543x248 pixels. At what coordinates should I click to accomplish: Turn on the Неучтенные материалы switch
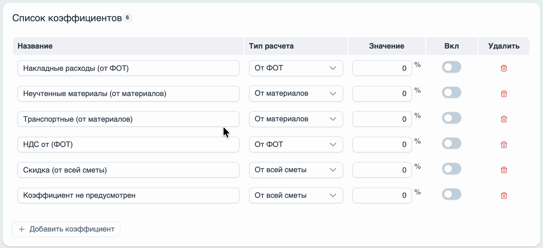click(x=451, y=92)
